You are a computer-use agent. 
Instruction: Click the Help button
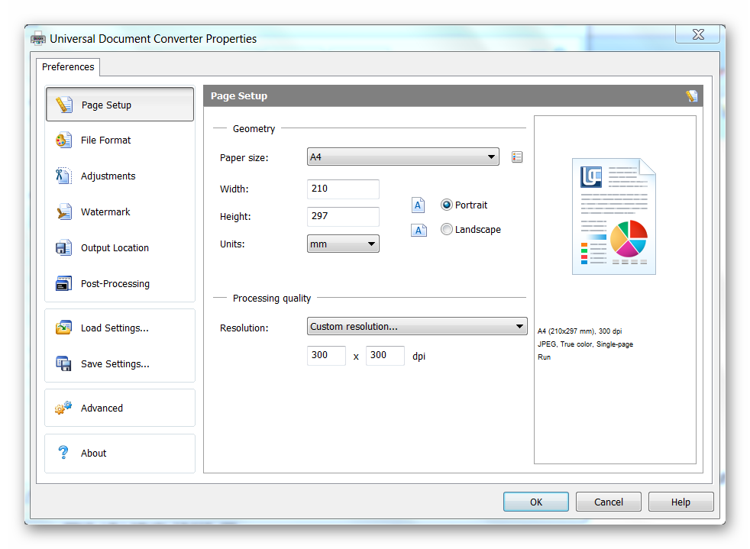tap(680, 502)
